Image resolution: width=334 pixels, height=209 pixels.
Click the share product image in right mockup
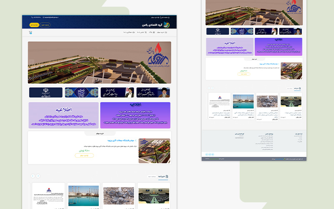click(x=291, y=71)
